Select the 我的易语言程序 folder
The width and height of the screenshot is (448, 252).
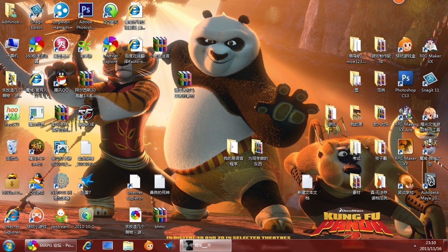(x=234, y=153)
